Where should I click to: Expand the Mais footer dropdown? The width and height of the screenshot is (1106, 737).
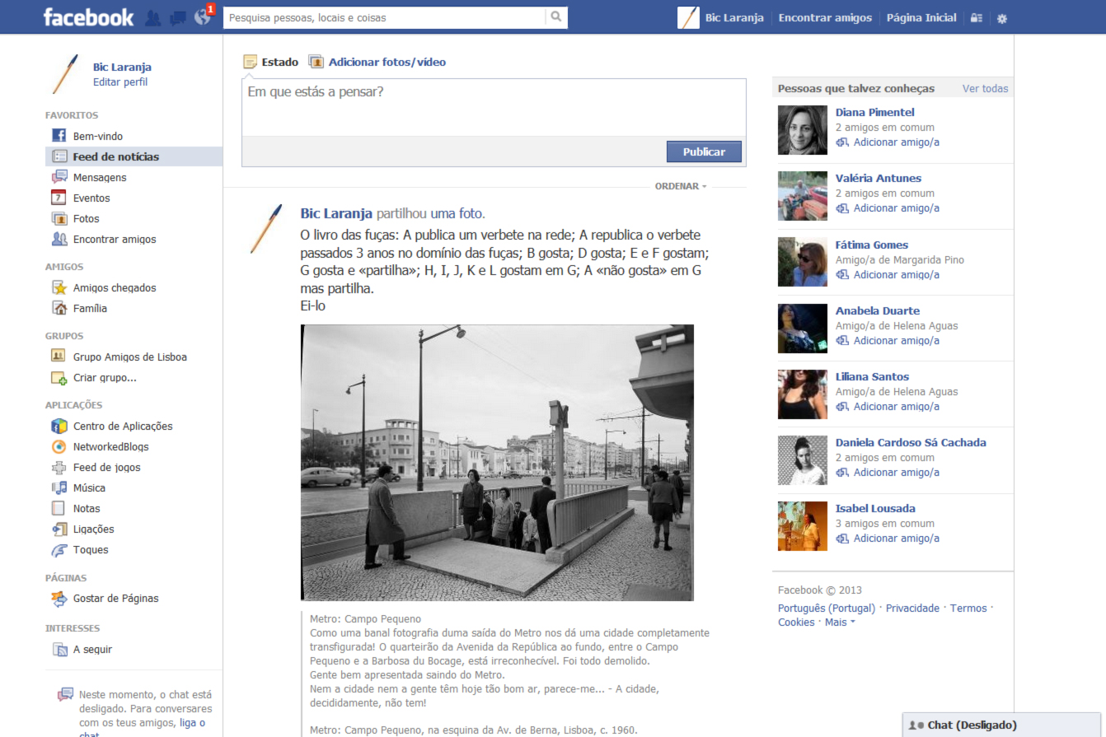pyautogui.click(x=840, y=623)
